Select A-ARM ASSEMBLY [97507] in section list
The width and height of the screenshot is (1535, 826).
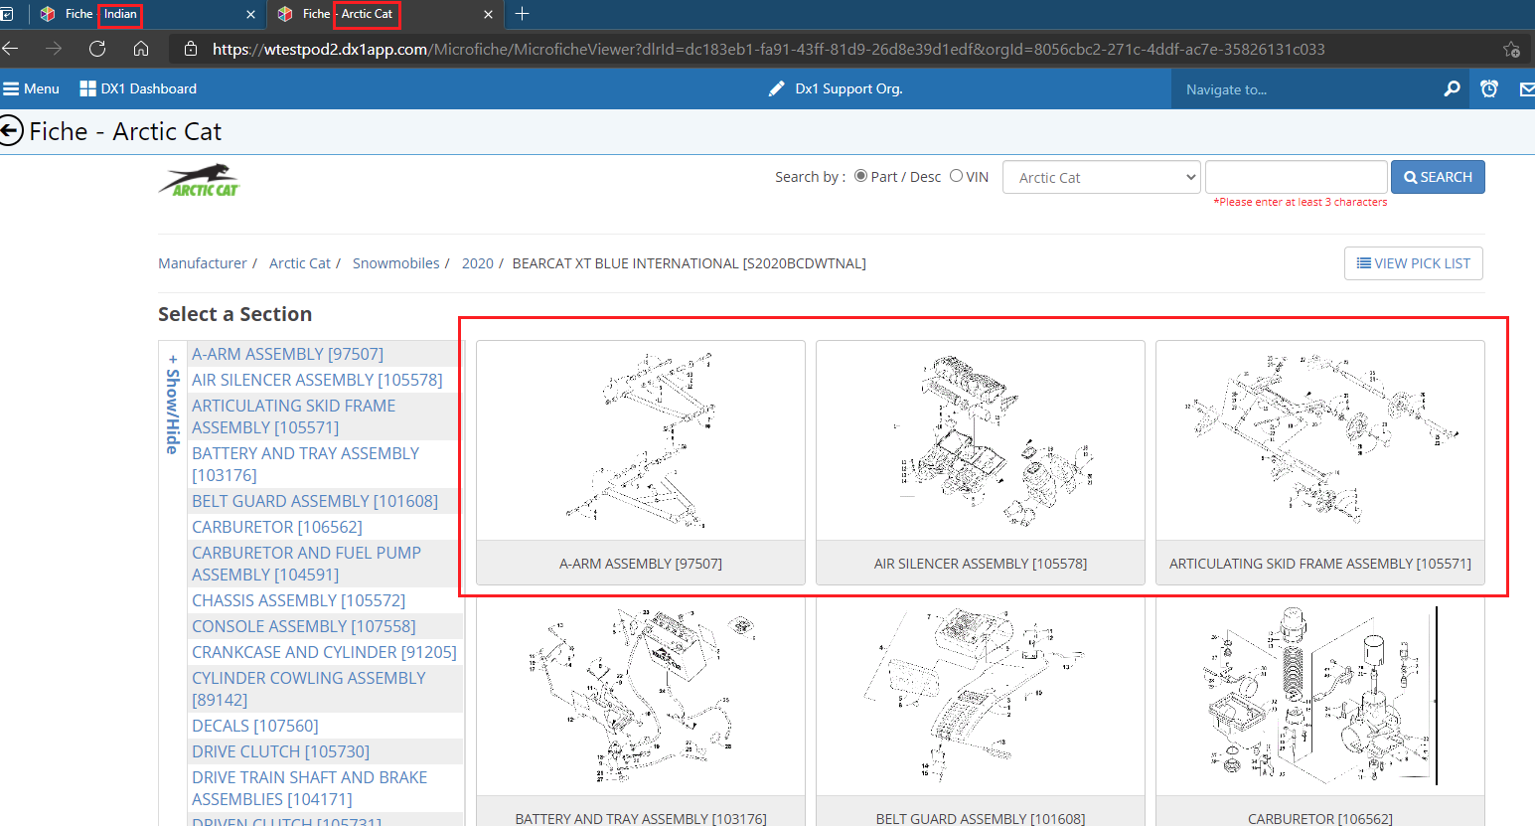point(287,354)
